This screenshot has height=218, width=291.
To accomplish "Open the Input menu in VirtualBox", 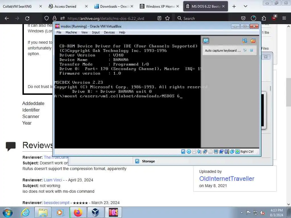I will pos(96,32).
